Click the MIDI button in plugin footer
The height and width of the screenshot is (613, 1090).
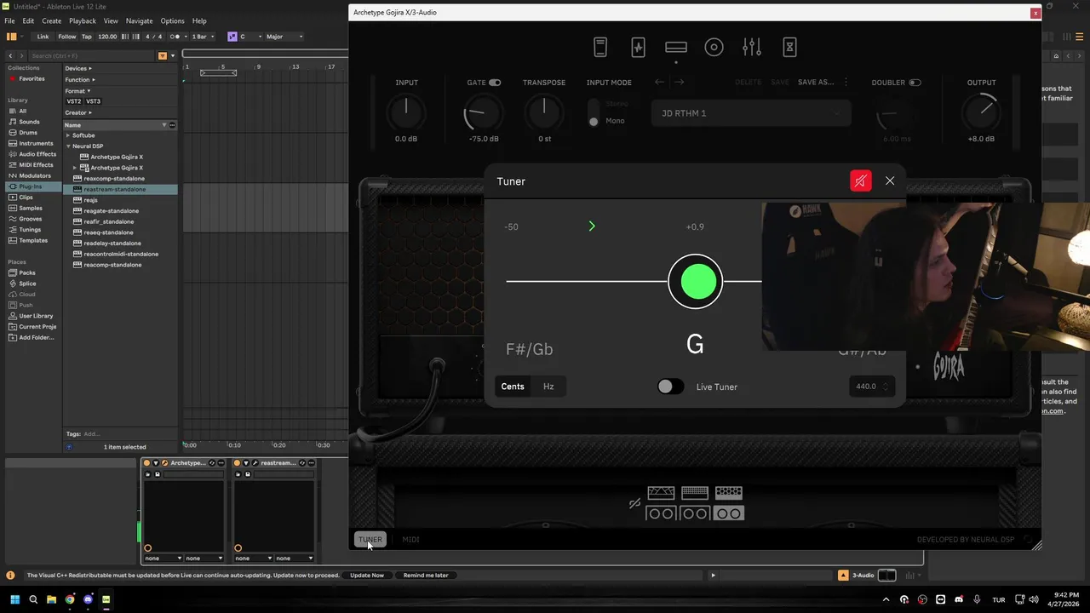410,539
